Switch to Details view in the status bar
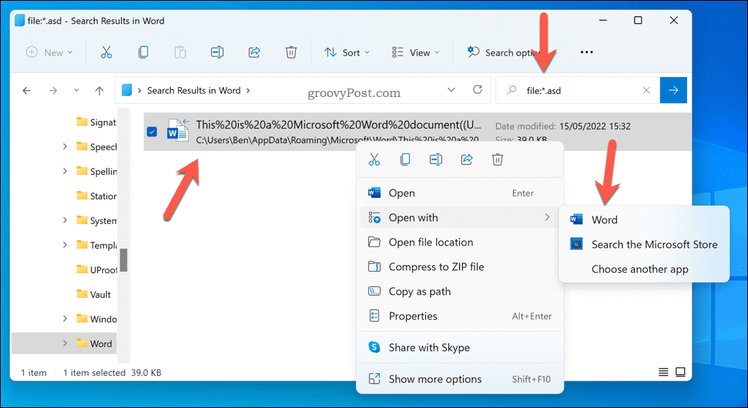This screenshot has height=408, width=748. [x=663, y=373]
